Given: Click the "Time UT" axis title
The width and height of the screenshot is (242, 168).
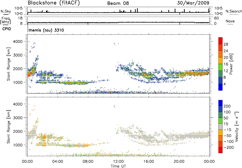Looking at the screenshot, I should coord(118,166).
